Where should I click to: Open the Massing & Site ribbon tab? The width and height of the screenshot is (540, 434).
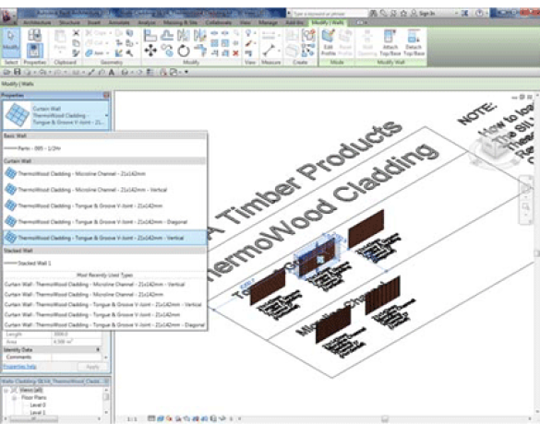point(180,23)
